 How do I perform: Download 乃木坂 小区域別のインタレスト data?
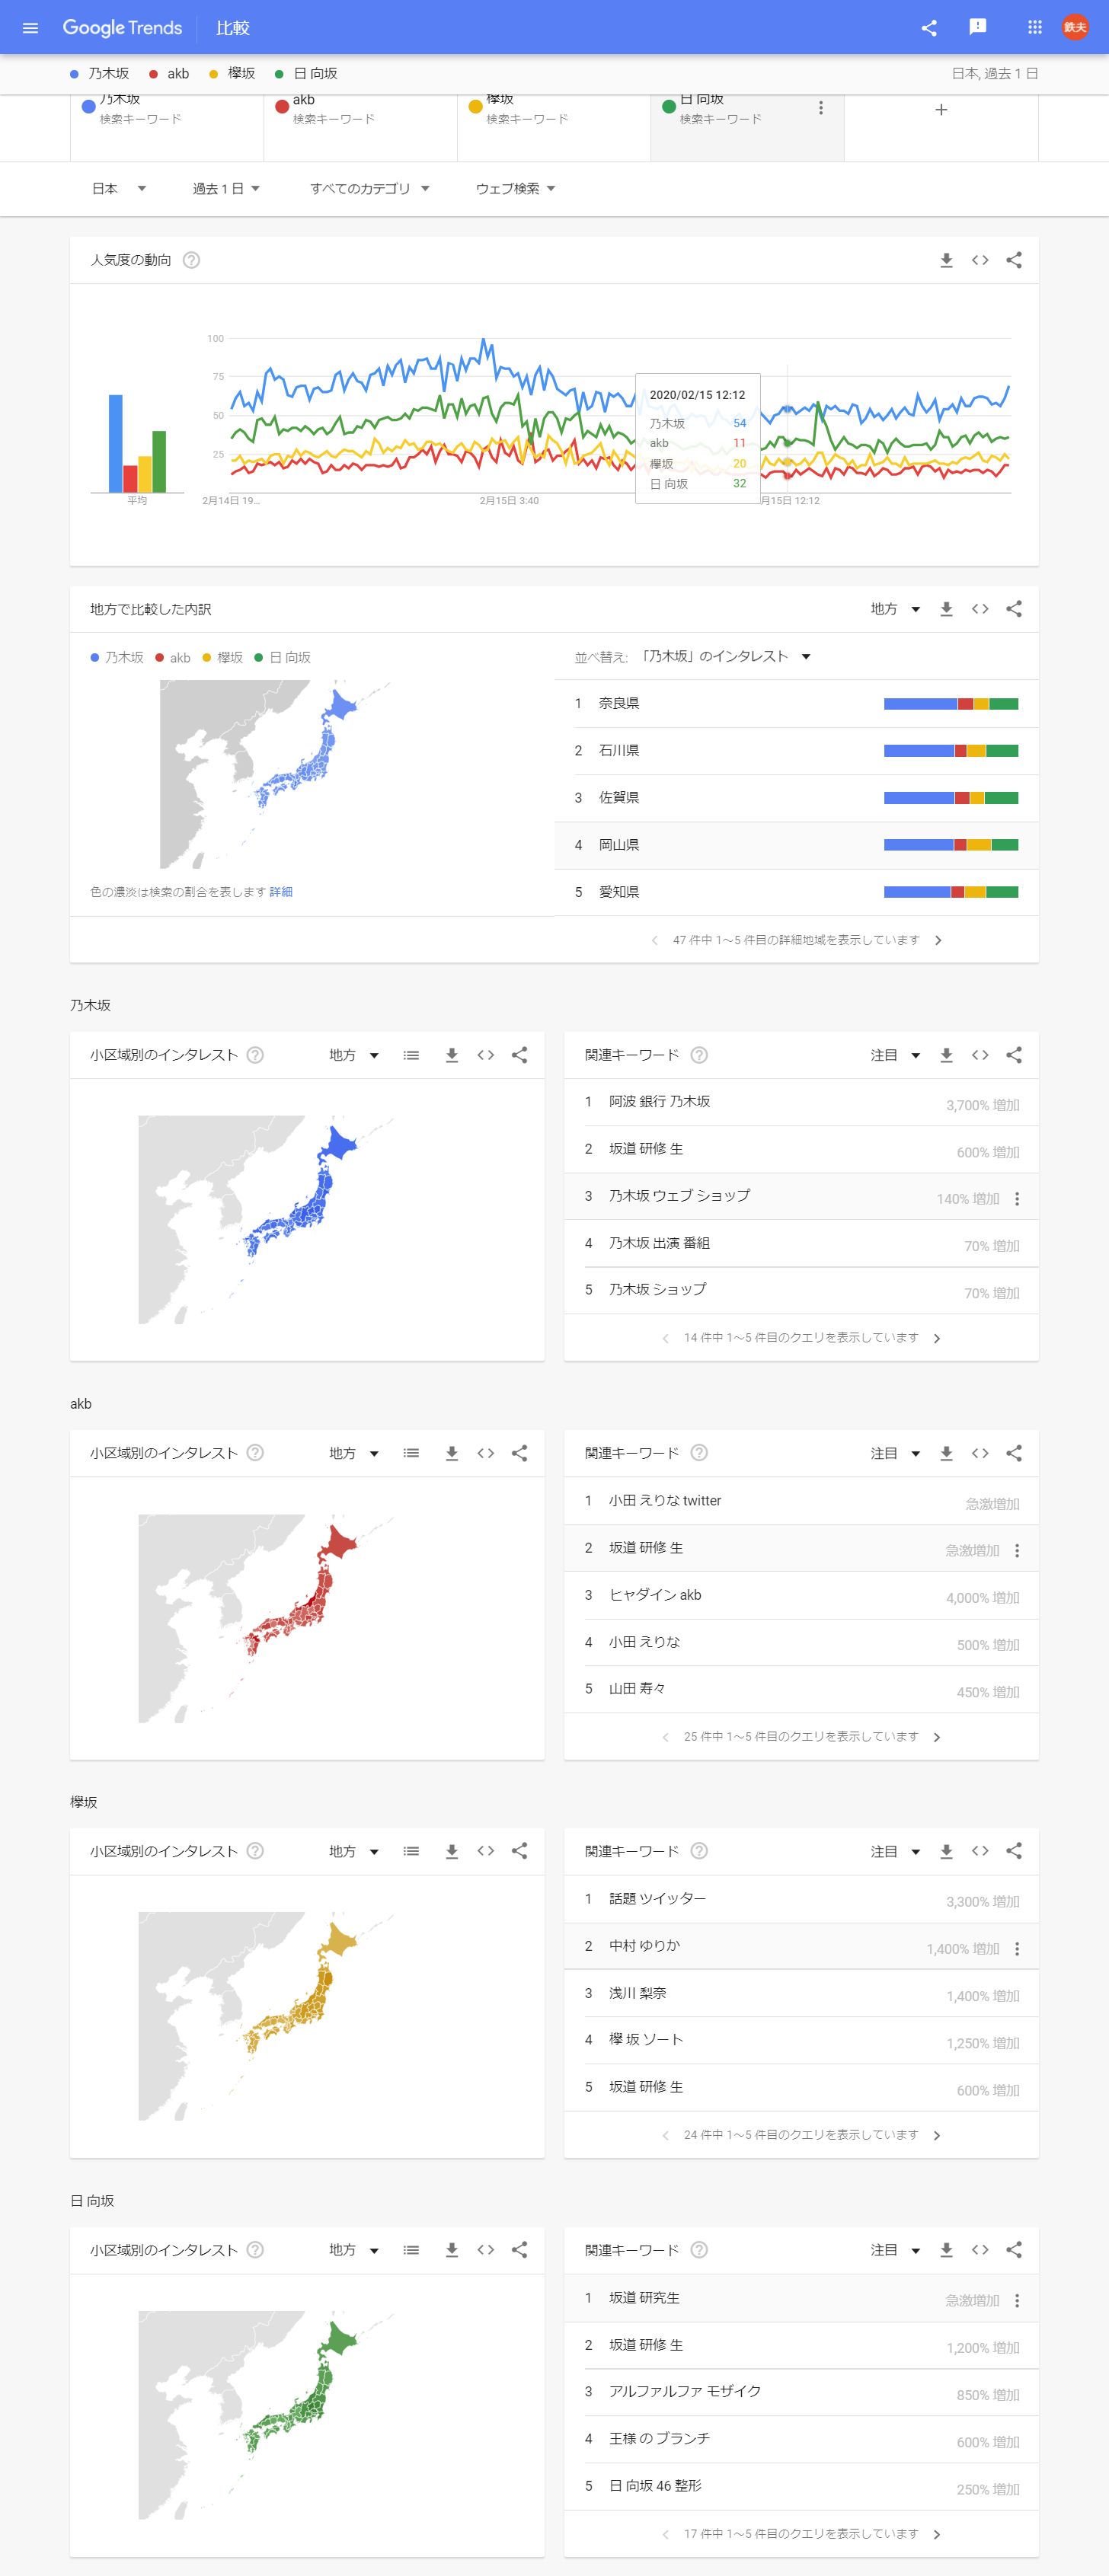pyautogui.click(x=452, y=1055)
